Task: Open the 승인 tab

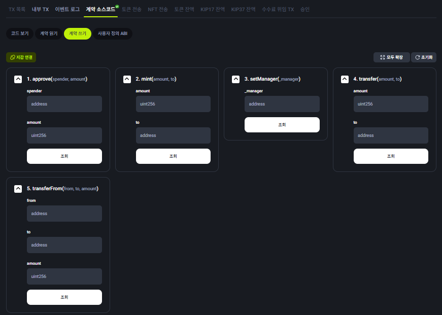Action: [304, 9]
